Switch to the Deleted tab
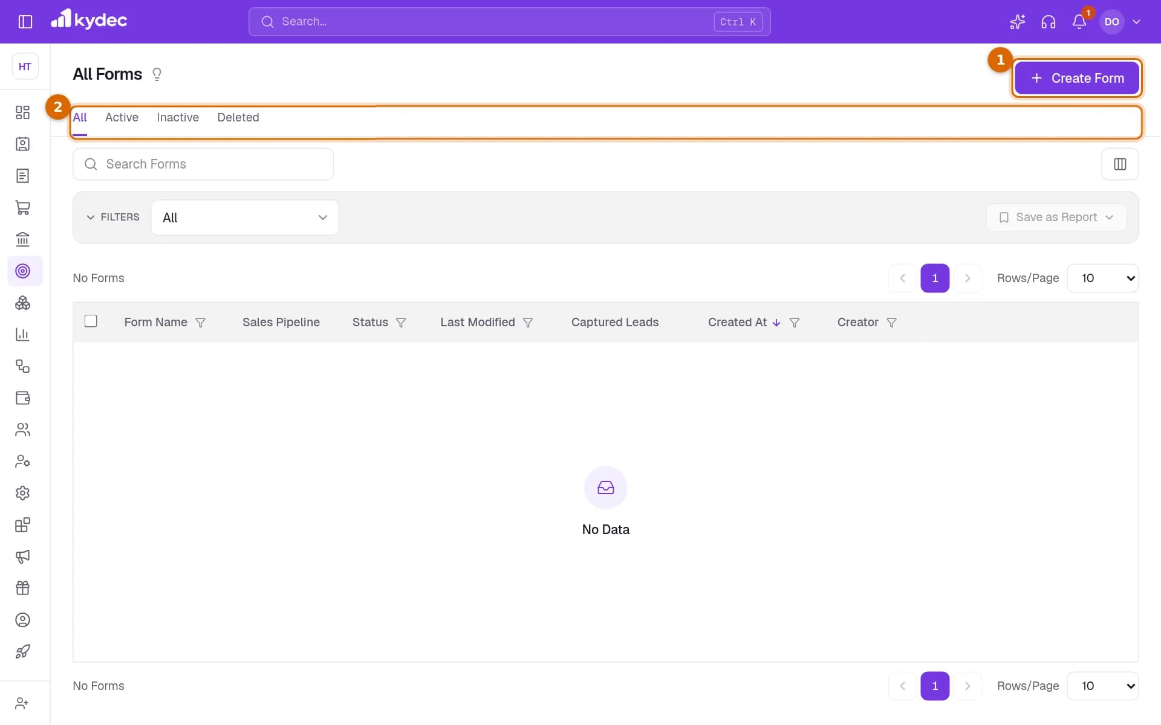 pos(238,118)
